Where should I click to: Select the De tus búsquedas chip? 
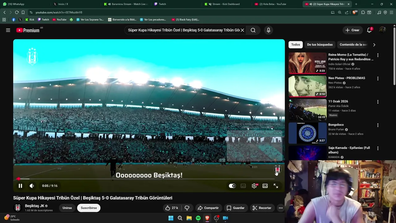coord(320,45)
